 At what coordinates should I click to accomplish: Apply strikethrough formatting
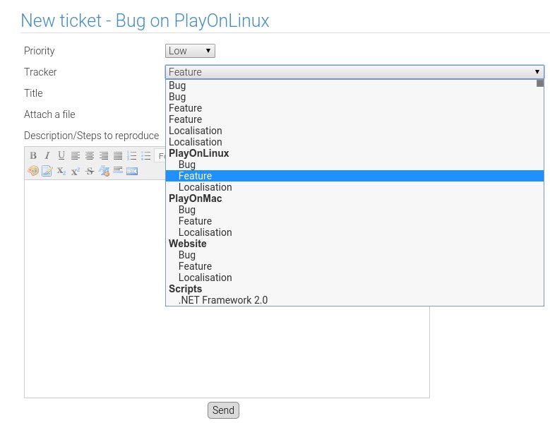90,171
